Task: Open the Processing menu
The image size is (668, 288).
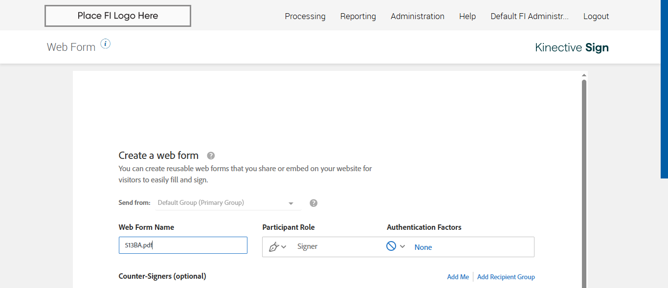Action: (305, 16)
